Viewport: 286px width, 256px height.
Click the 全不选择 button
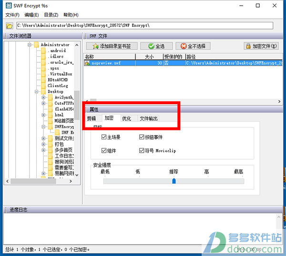[193, 46]
